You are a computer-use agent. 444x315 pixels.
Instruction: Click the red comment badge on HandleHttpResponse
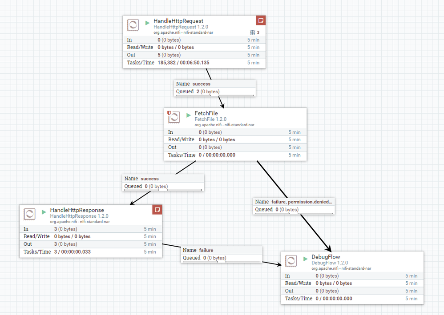pos(157,209)
